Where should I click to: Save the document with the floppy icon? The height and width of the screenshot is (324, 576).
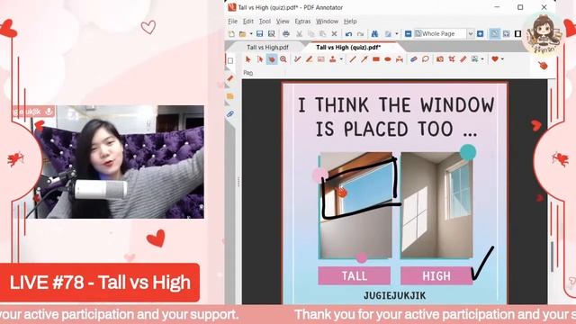(260, 34)
